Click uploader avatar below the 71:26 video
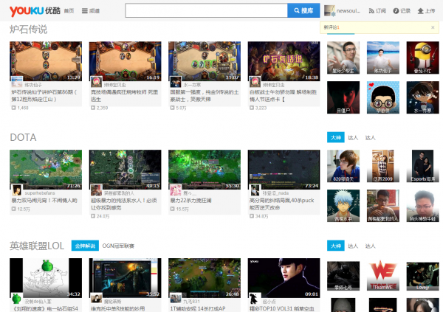The width and height of the screenshot is (443, 312). pos(17,190)
